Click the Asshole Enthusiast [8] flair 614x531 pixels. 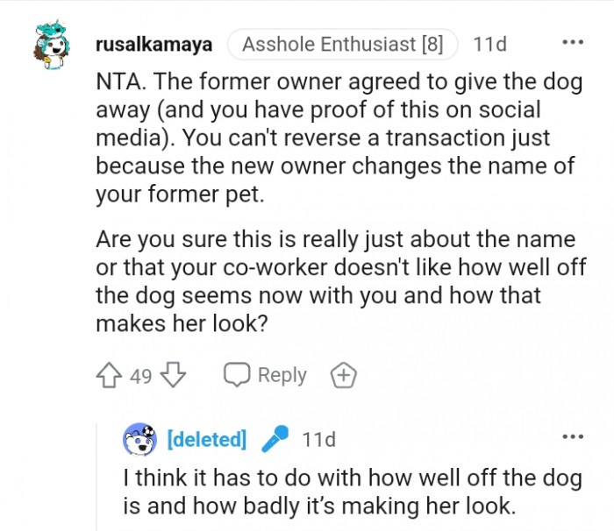click(342, 44)
